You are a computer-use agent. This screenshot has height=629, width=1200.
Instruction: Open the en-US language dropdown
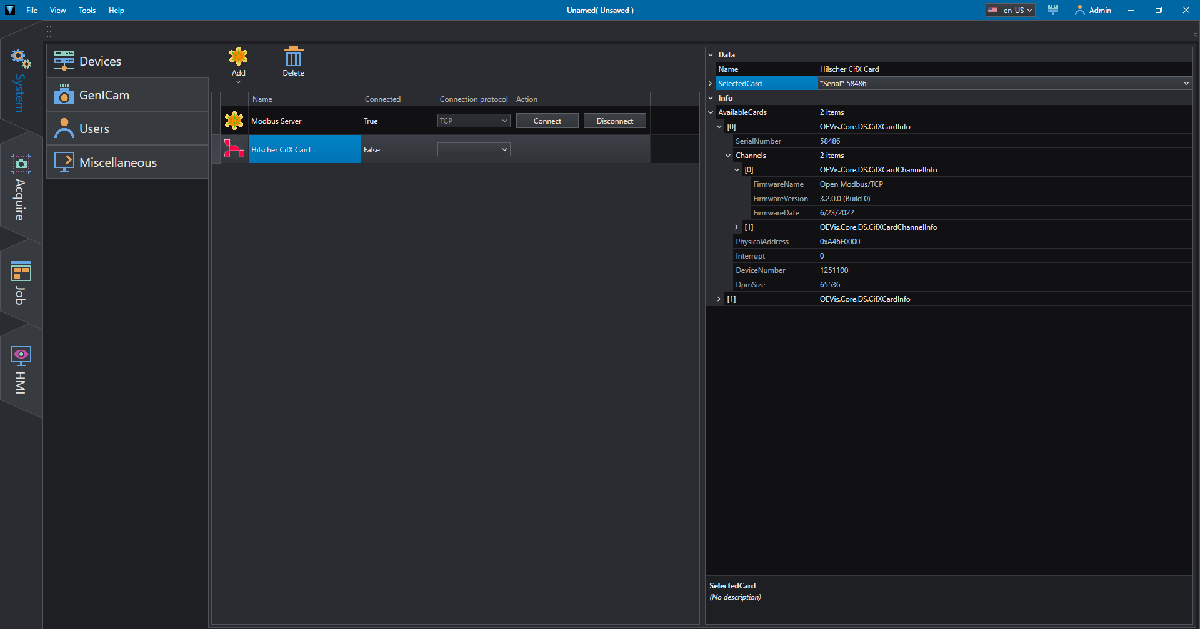(1011, 10)
